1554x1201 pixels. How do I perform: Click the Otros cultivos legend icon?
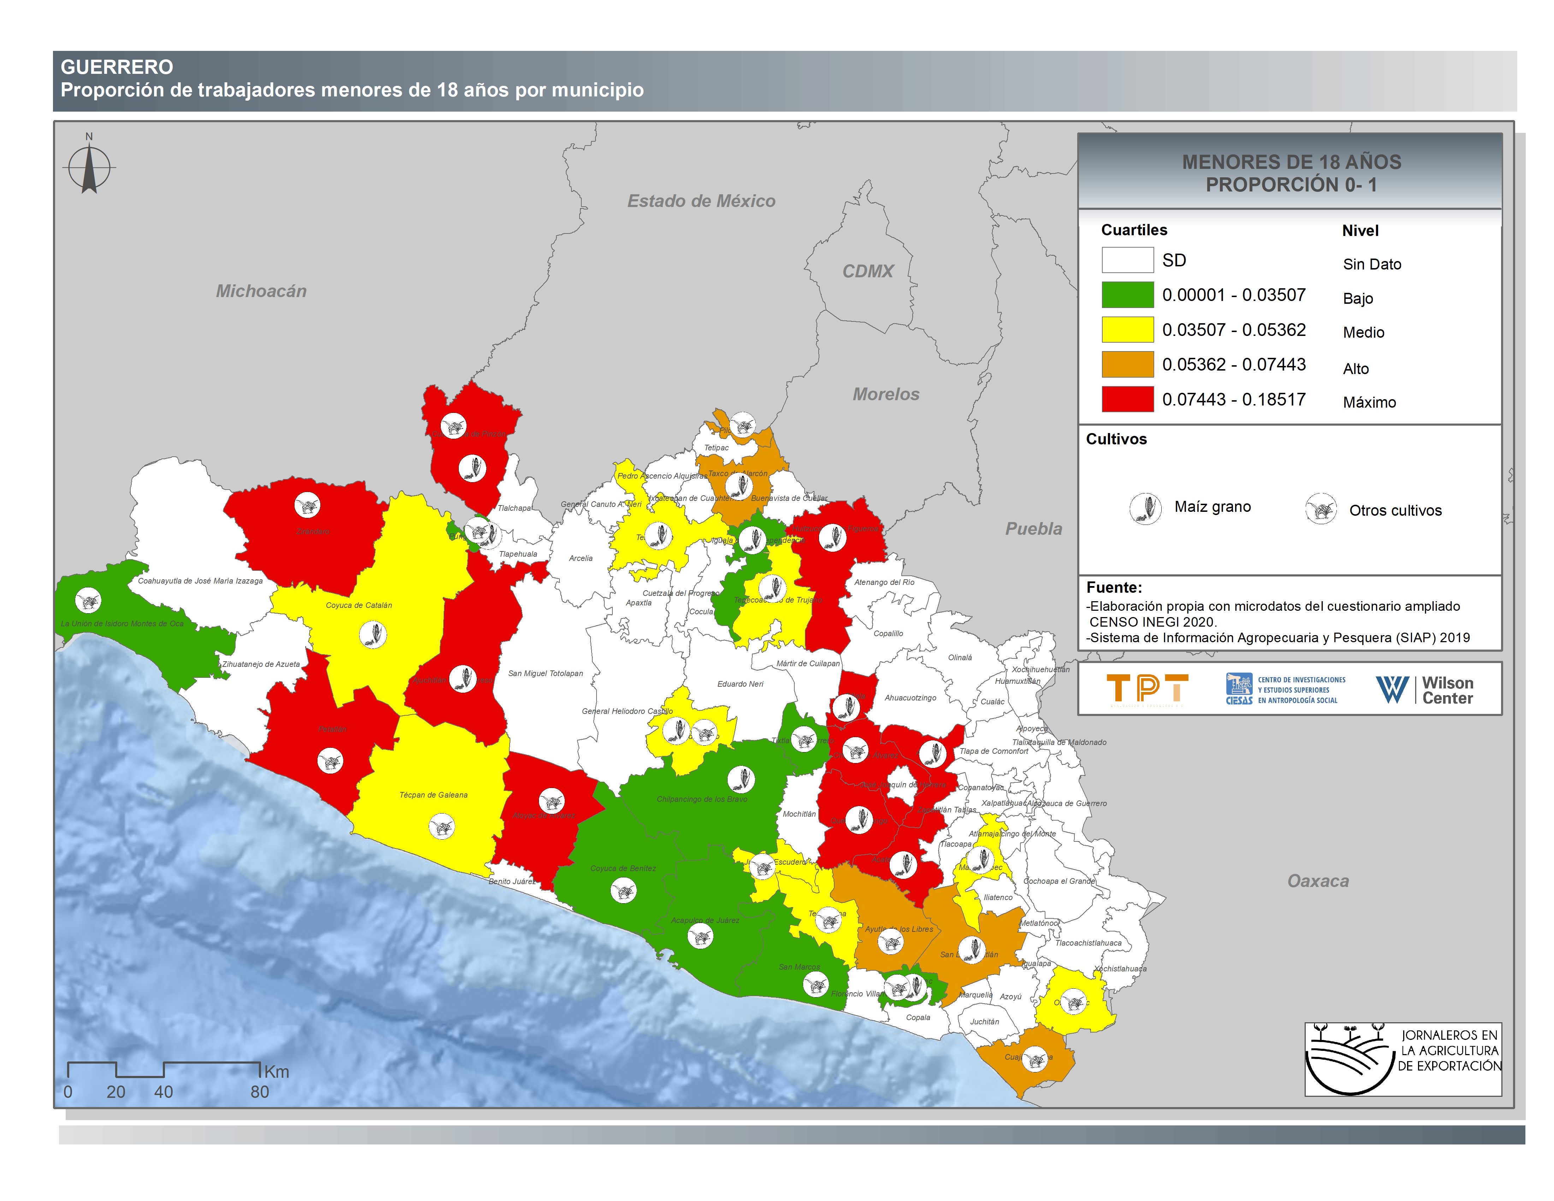point(1321,509)
